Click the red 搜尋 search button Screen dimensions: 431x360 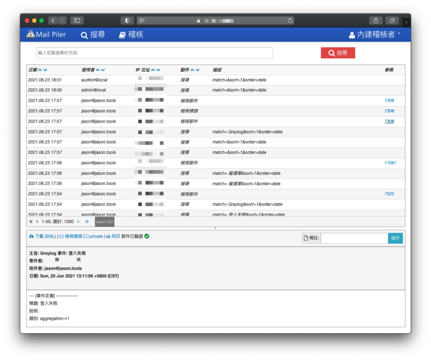point(338,53)
